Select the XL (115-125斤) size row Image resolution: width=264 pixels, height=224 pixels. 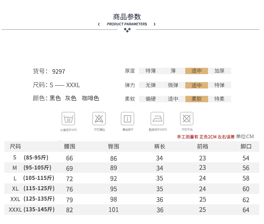(x=33, y=189)
